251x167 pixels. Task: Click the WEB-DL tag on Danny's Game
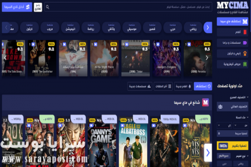pos(109,119)
